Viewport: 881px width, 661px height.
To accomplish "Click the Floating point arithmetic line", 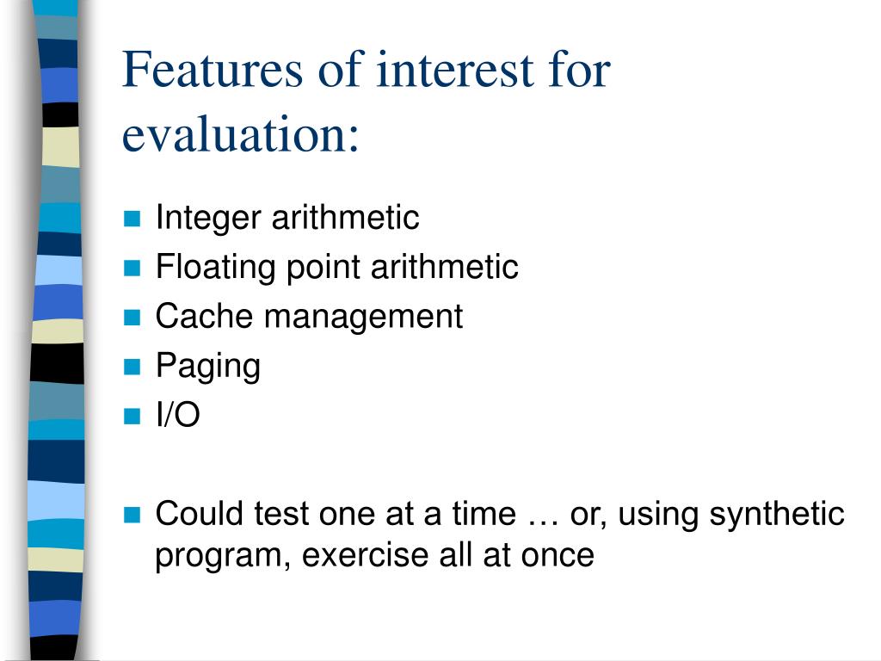I will (336, 268).
